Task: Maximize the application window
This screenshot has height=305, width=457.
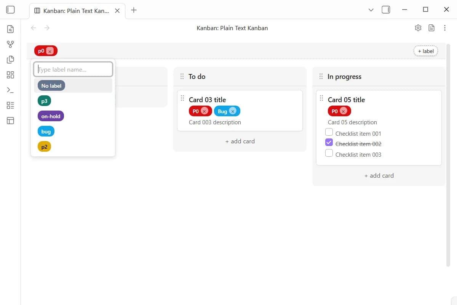Action: (x=426, y=10)
